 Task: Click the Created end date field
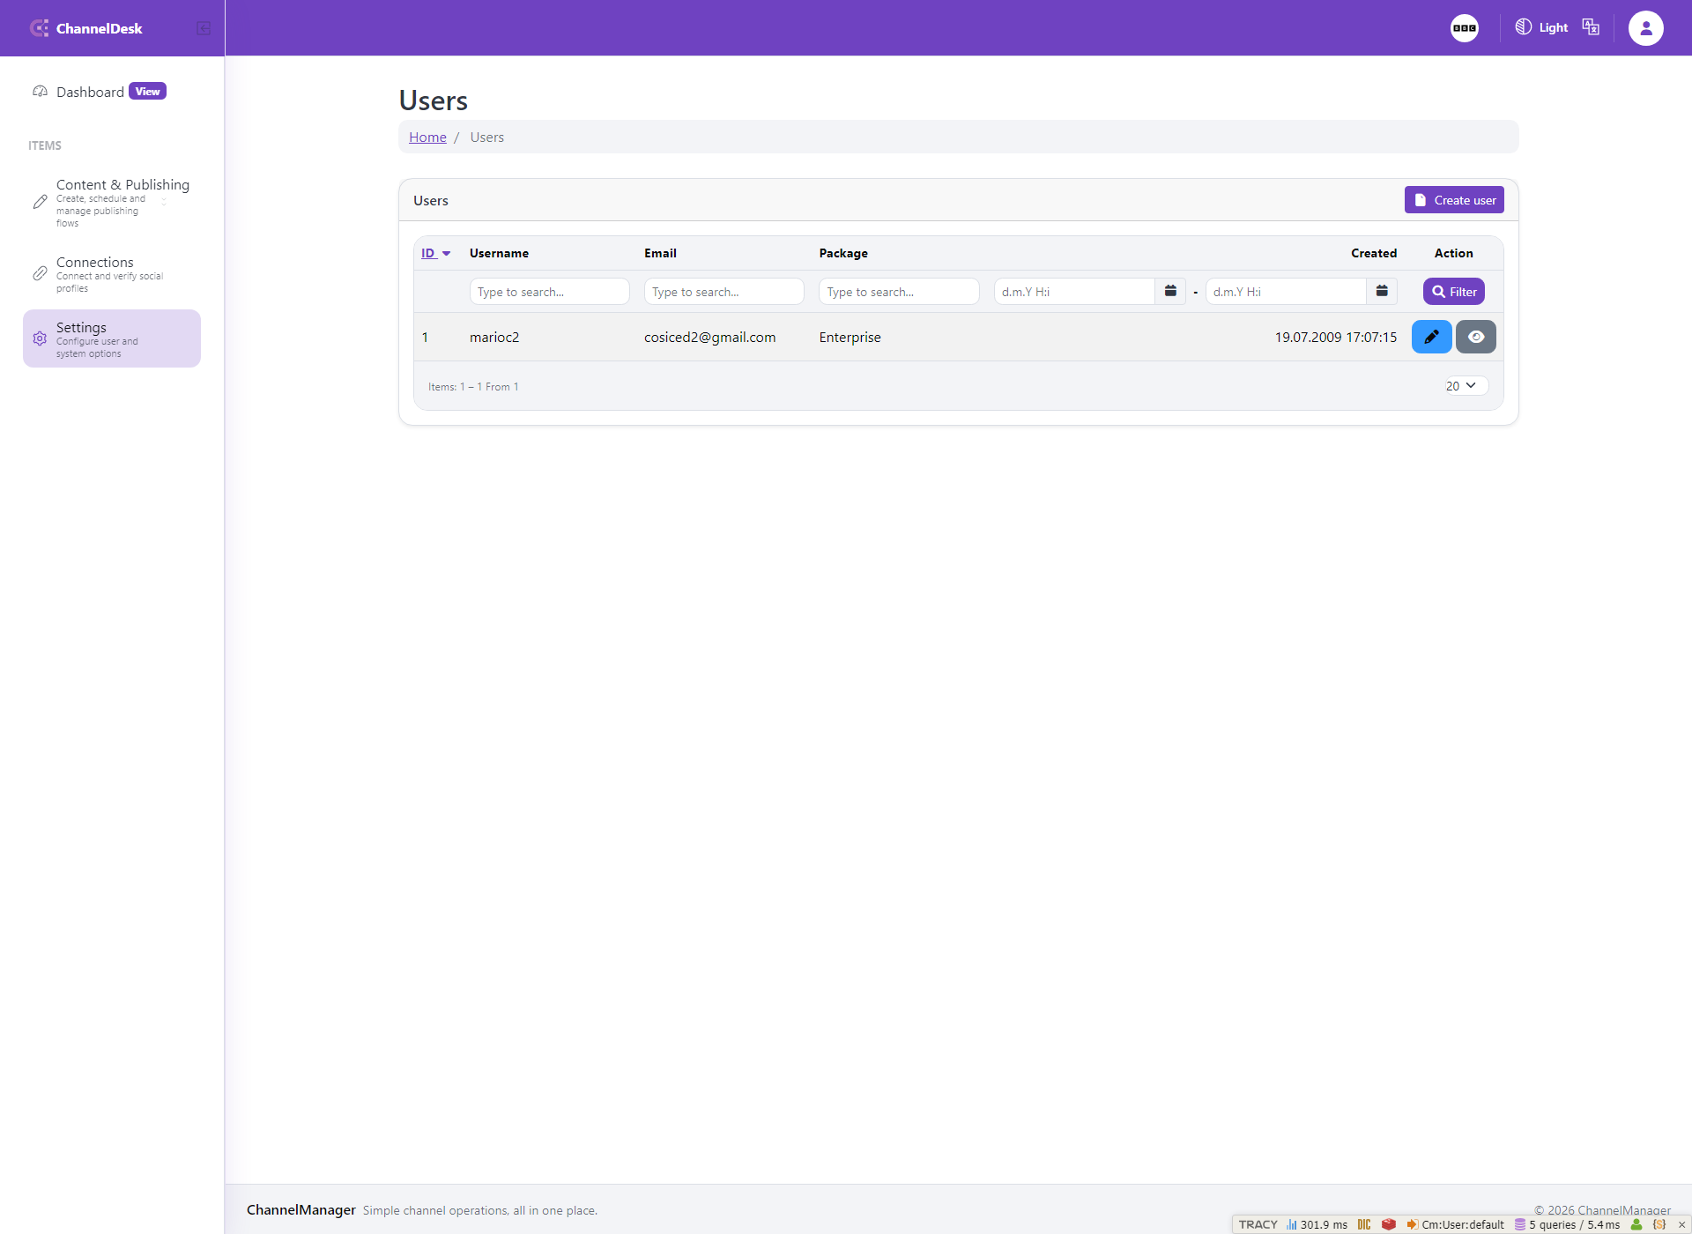(x=1286, y=292)
